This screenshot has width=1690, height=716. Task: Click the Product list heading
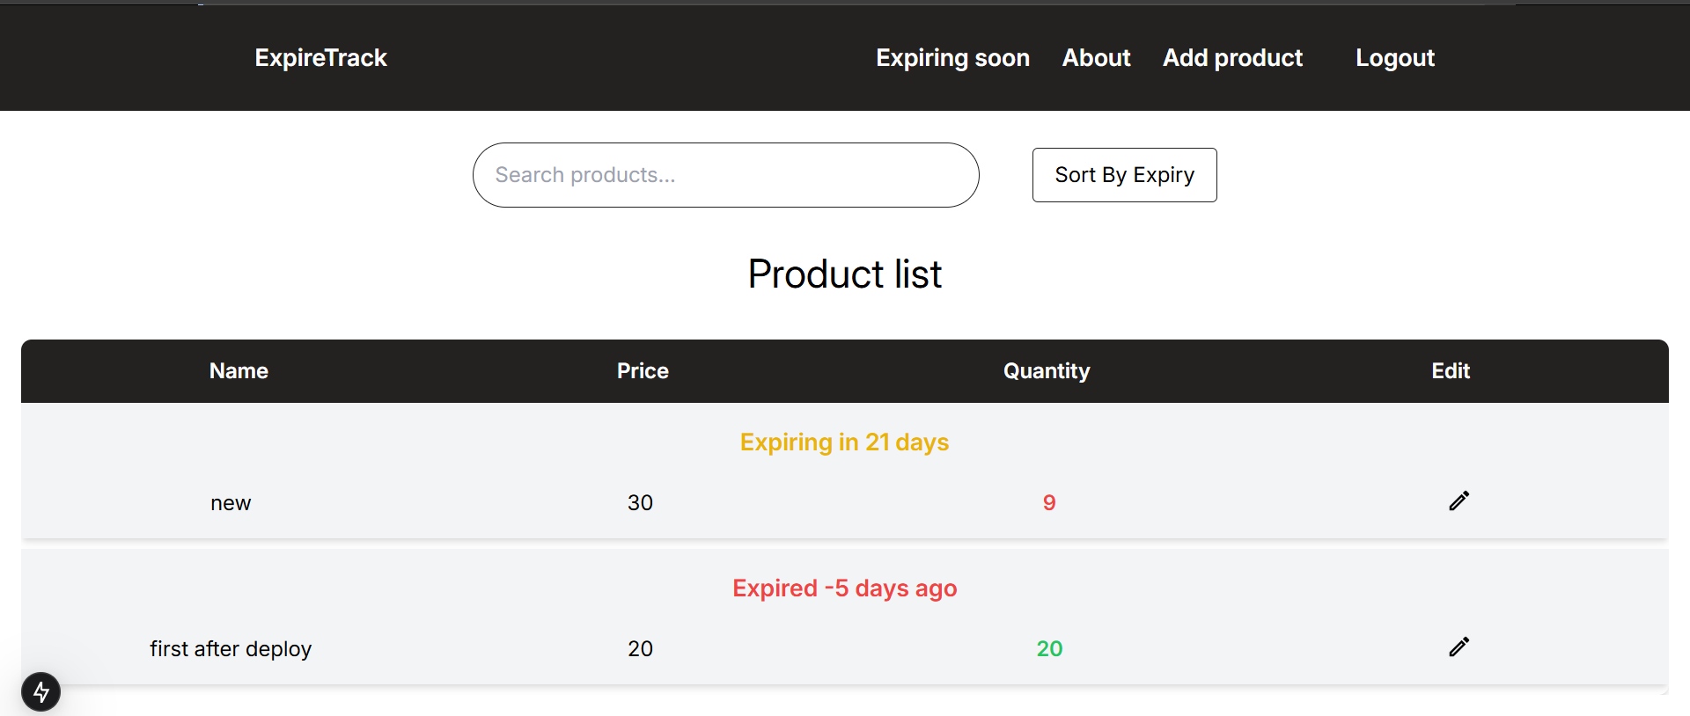coord(844,274)
